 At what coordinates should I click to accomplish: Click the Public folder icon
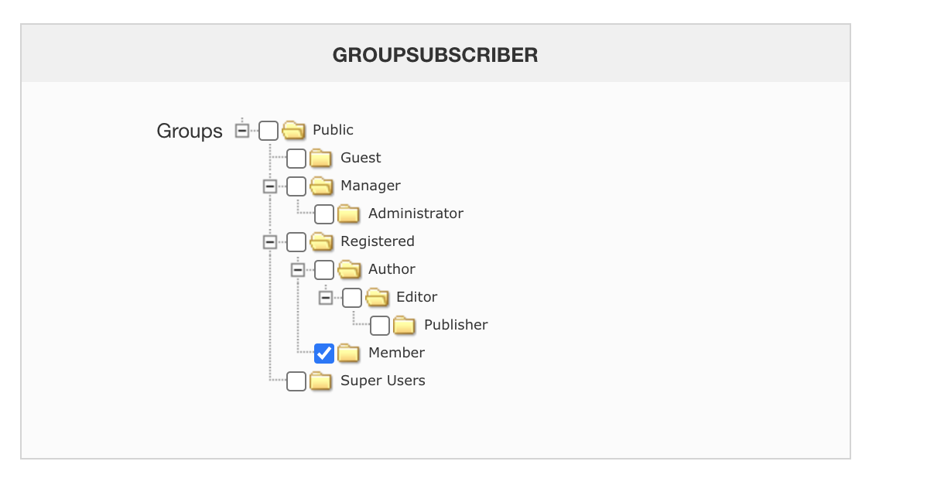point(294,130)
